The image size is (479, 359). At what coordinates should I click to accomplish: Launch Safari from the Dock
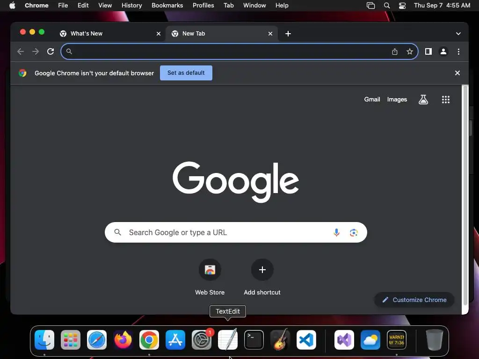coord(97,340)
